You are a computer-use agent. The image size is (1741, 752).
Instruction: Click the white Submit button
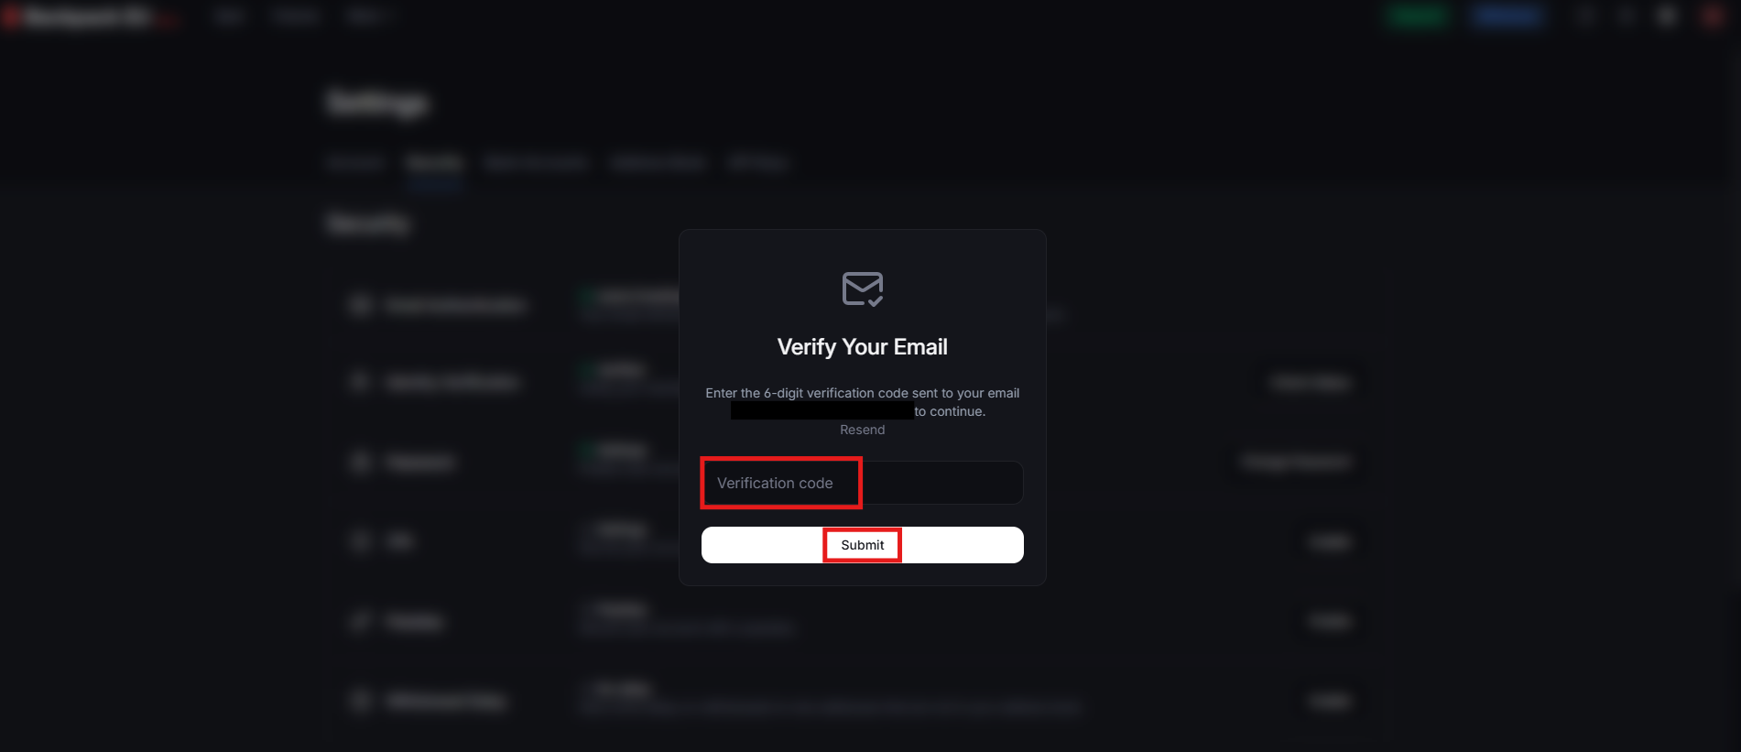pyautogui.click(x=862, y=545)
